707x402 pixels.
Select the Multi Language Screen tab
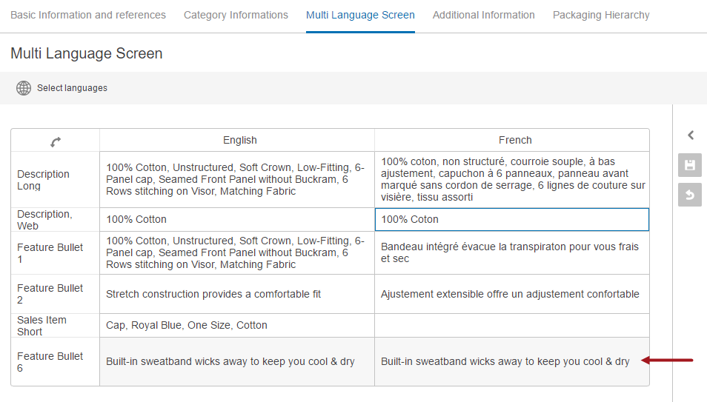pyautogui.click(x=360, y=15)
